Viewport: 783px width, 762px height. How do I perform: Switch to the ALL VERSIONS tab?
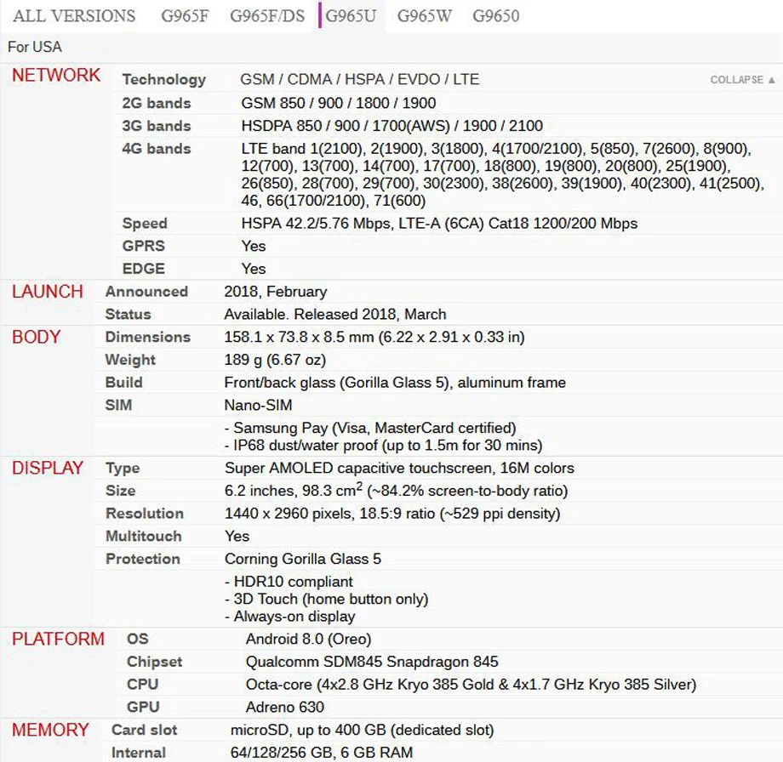click(x=74, y=16)
